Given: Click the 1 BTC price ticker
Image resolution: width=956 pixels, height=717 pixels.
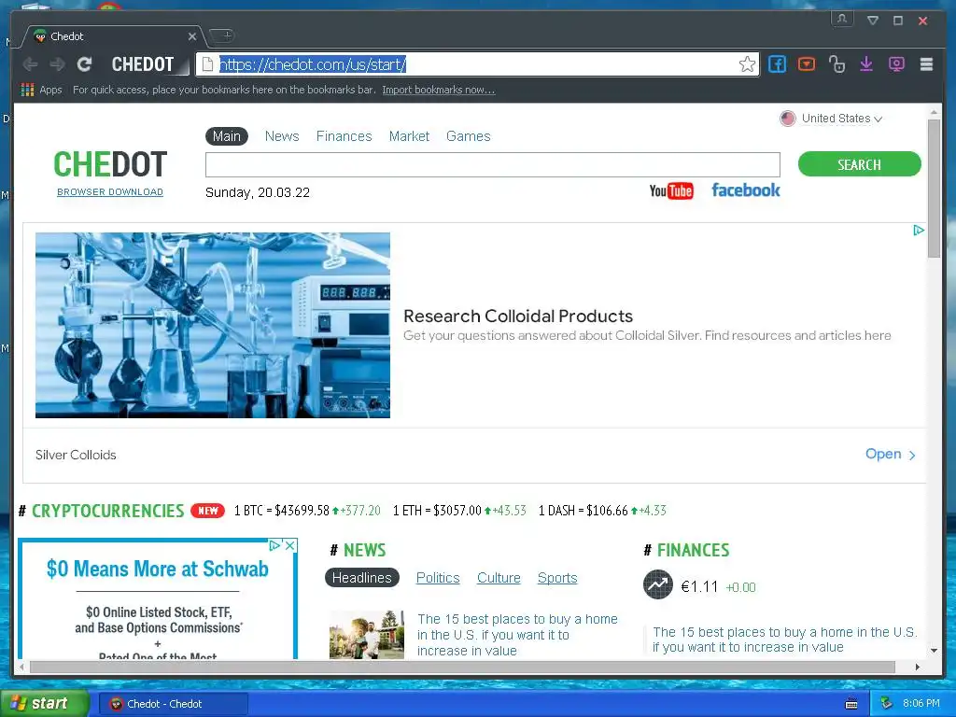Looking at the screenshot, I should click(307, 511).
